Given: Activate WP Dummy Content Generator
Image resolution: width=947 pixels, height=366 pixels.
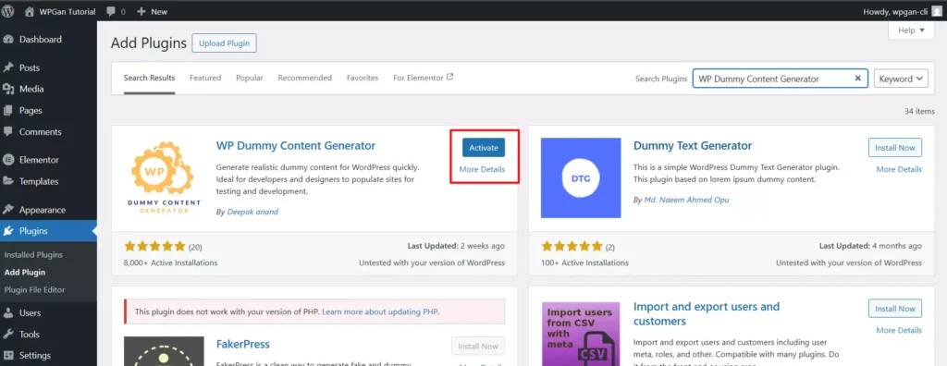Looking at the screenshot, I should click(x=484, y=147).
